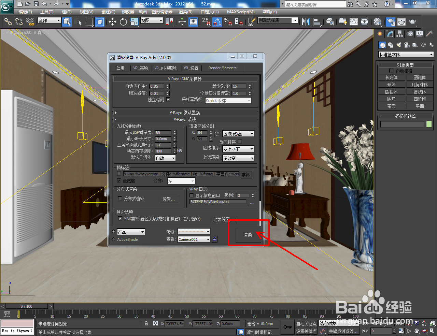Activate the Select and Move tool

tap(112, 22)
